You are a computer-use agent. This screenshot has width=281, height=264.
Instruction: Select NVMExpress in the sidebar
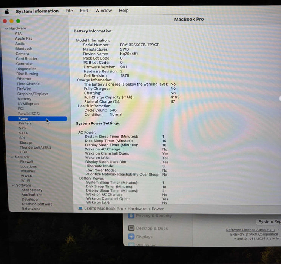coord(28,104)
